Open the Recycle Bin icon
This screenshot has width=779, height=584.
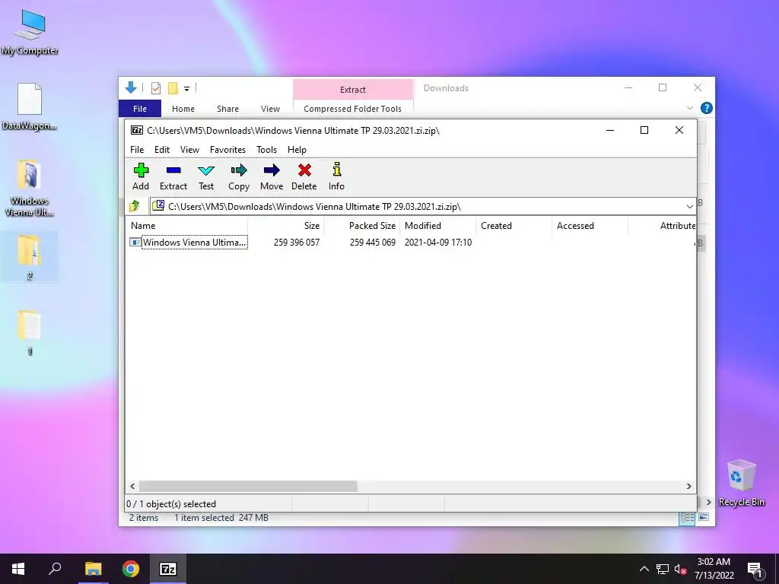pyautogui.click(x=741, y=483)
